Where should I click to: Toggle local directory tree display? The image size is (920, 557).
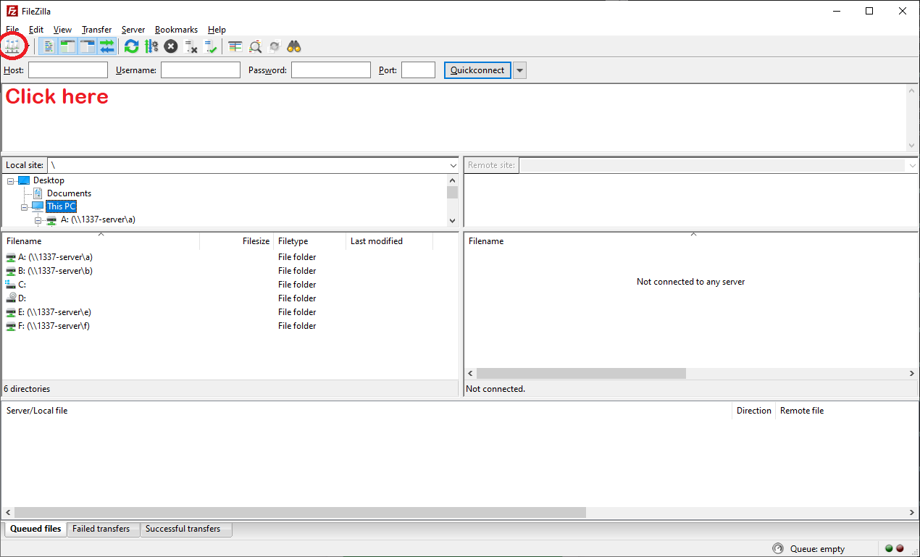[x=68, y=46]
